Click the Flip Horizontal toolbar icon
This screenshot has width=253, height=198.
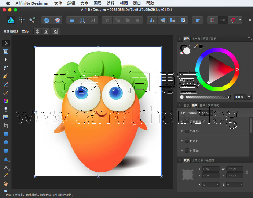coord(152,20)
